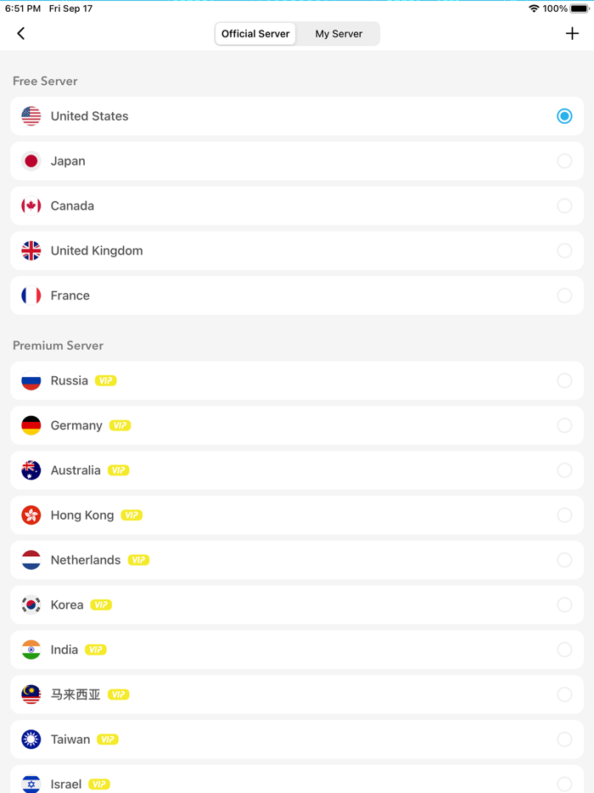Image resolution: width=594 pixels, height=793 pixels.
Task: Select the Official Server tab
Action: 255,33
